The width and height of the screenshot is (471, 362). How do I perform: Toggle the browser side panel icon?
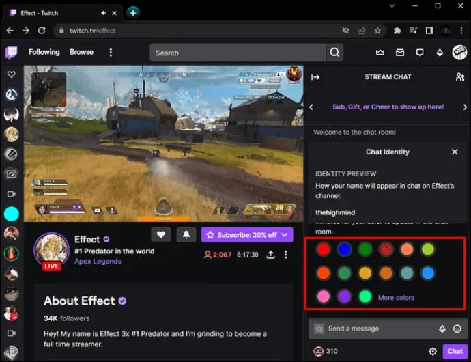(429, 30)
